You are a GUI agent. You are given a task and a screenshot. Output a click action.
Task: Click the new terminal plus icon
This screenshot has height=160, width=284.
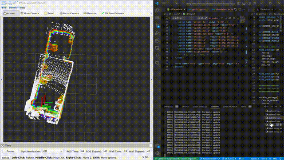(x=265, y=107)
